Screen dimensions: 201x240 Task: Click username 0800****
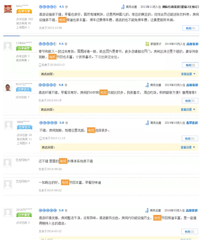point(23,122)
